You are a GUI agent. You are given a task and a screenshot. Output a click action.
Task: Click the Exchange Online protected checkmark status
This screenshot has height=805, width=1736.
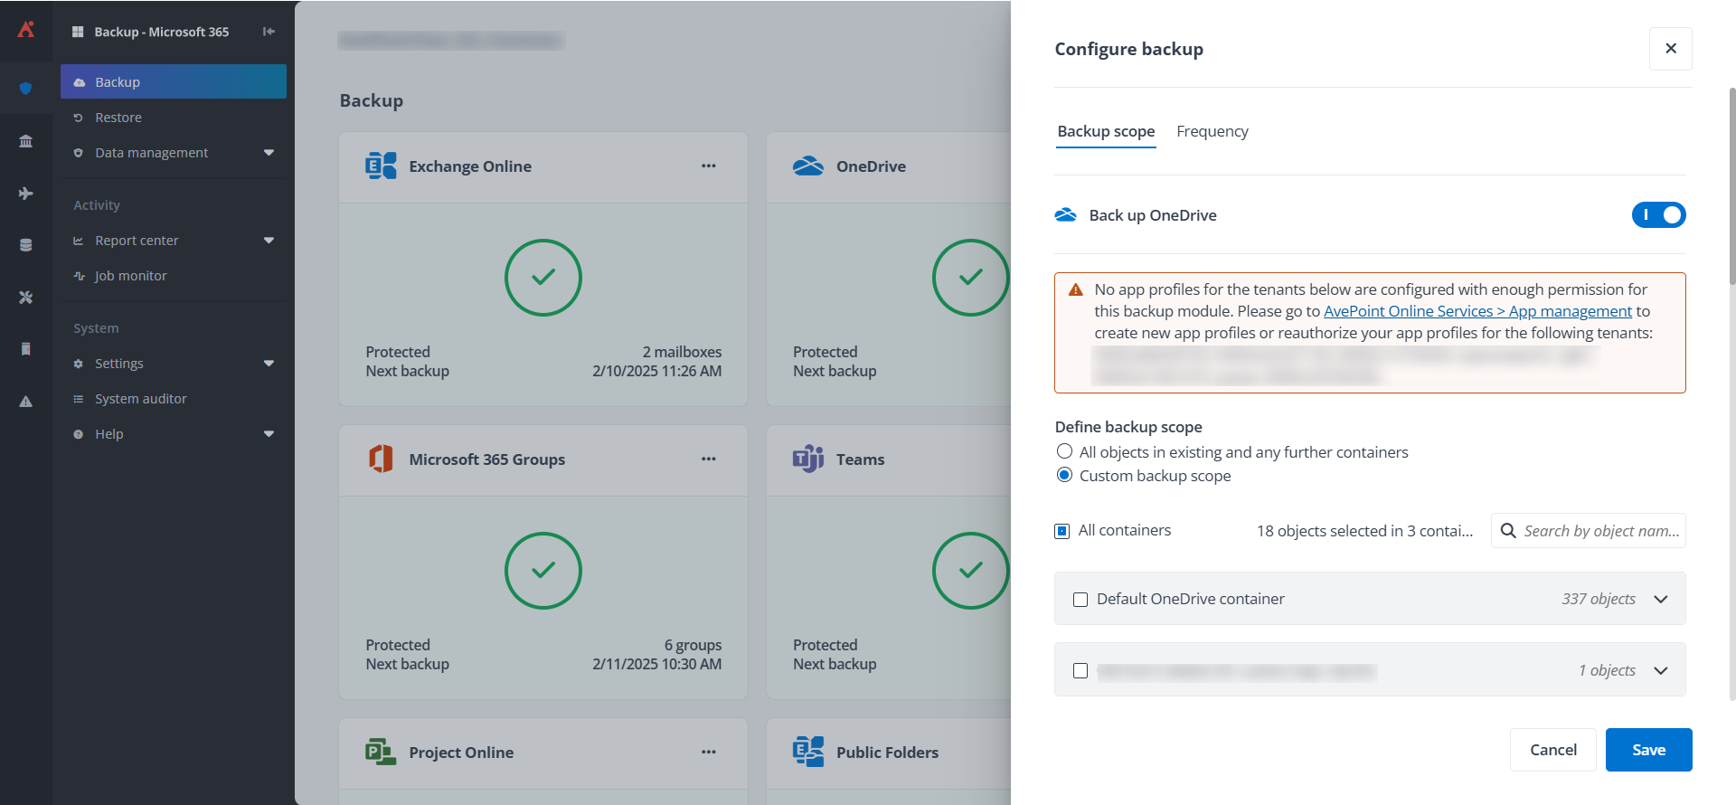(543, 278)
